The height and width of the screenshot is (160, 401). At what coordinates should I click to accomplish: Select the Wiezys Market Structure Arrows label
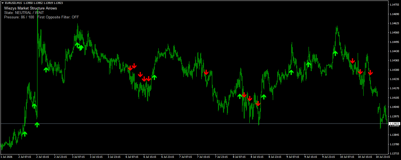coord(30,8)
